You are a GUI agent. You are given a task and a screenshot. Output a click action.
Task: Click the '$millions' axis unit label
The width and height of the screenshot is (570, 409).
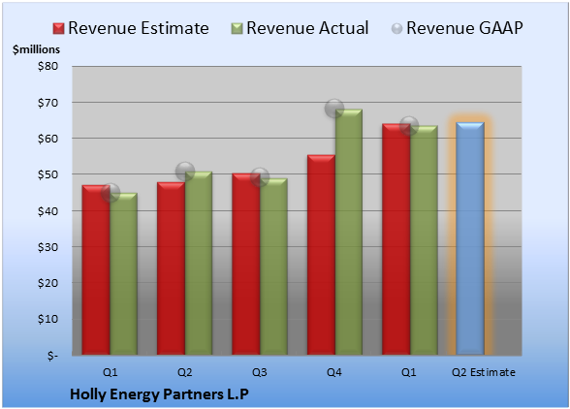click(36, 49)
